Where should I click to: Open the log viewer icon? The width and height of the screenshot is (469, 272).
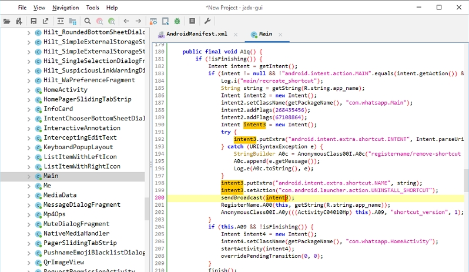(192, 21)
